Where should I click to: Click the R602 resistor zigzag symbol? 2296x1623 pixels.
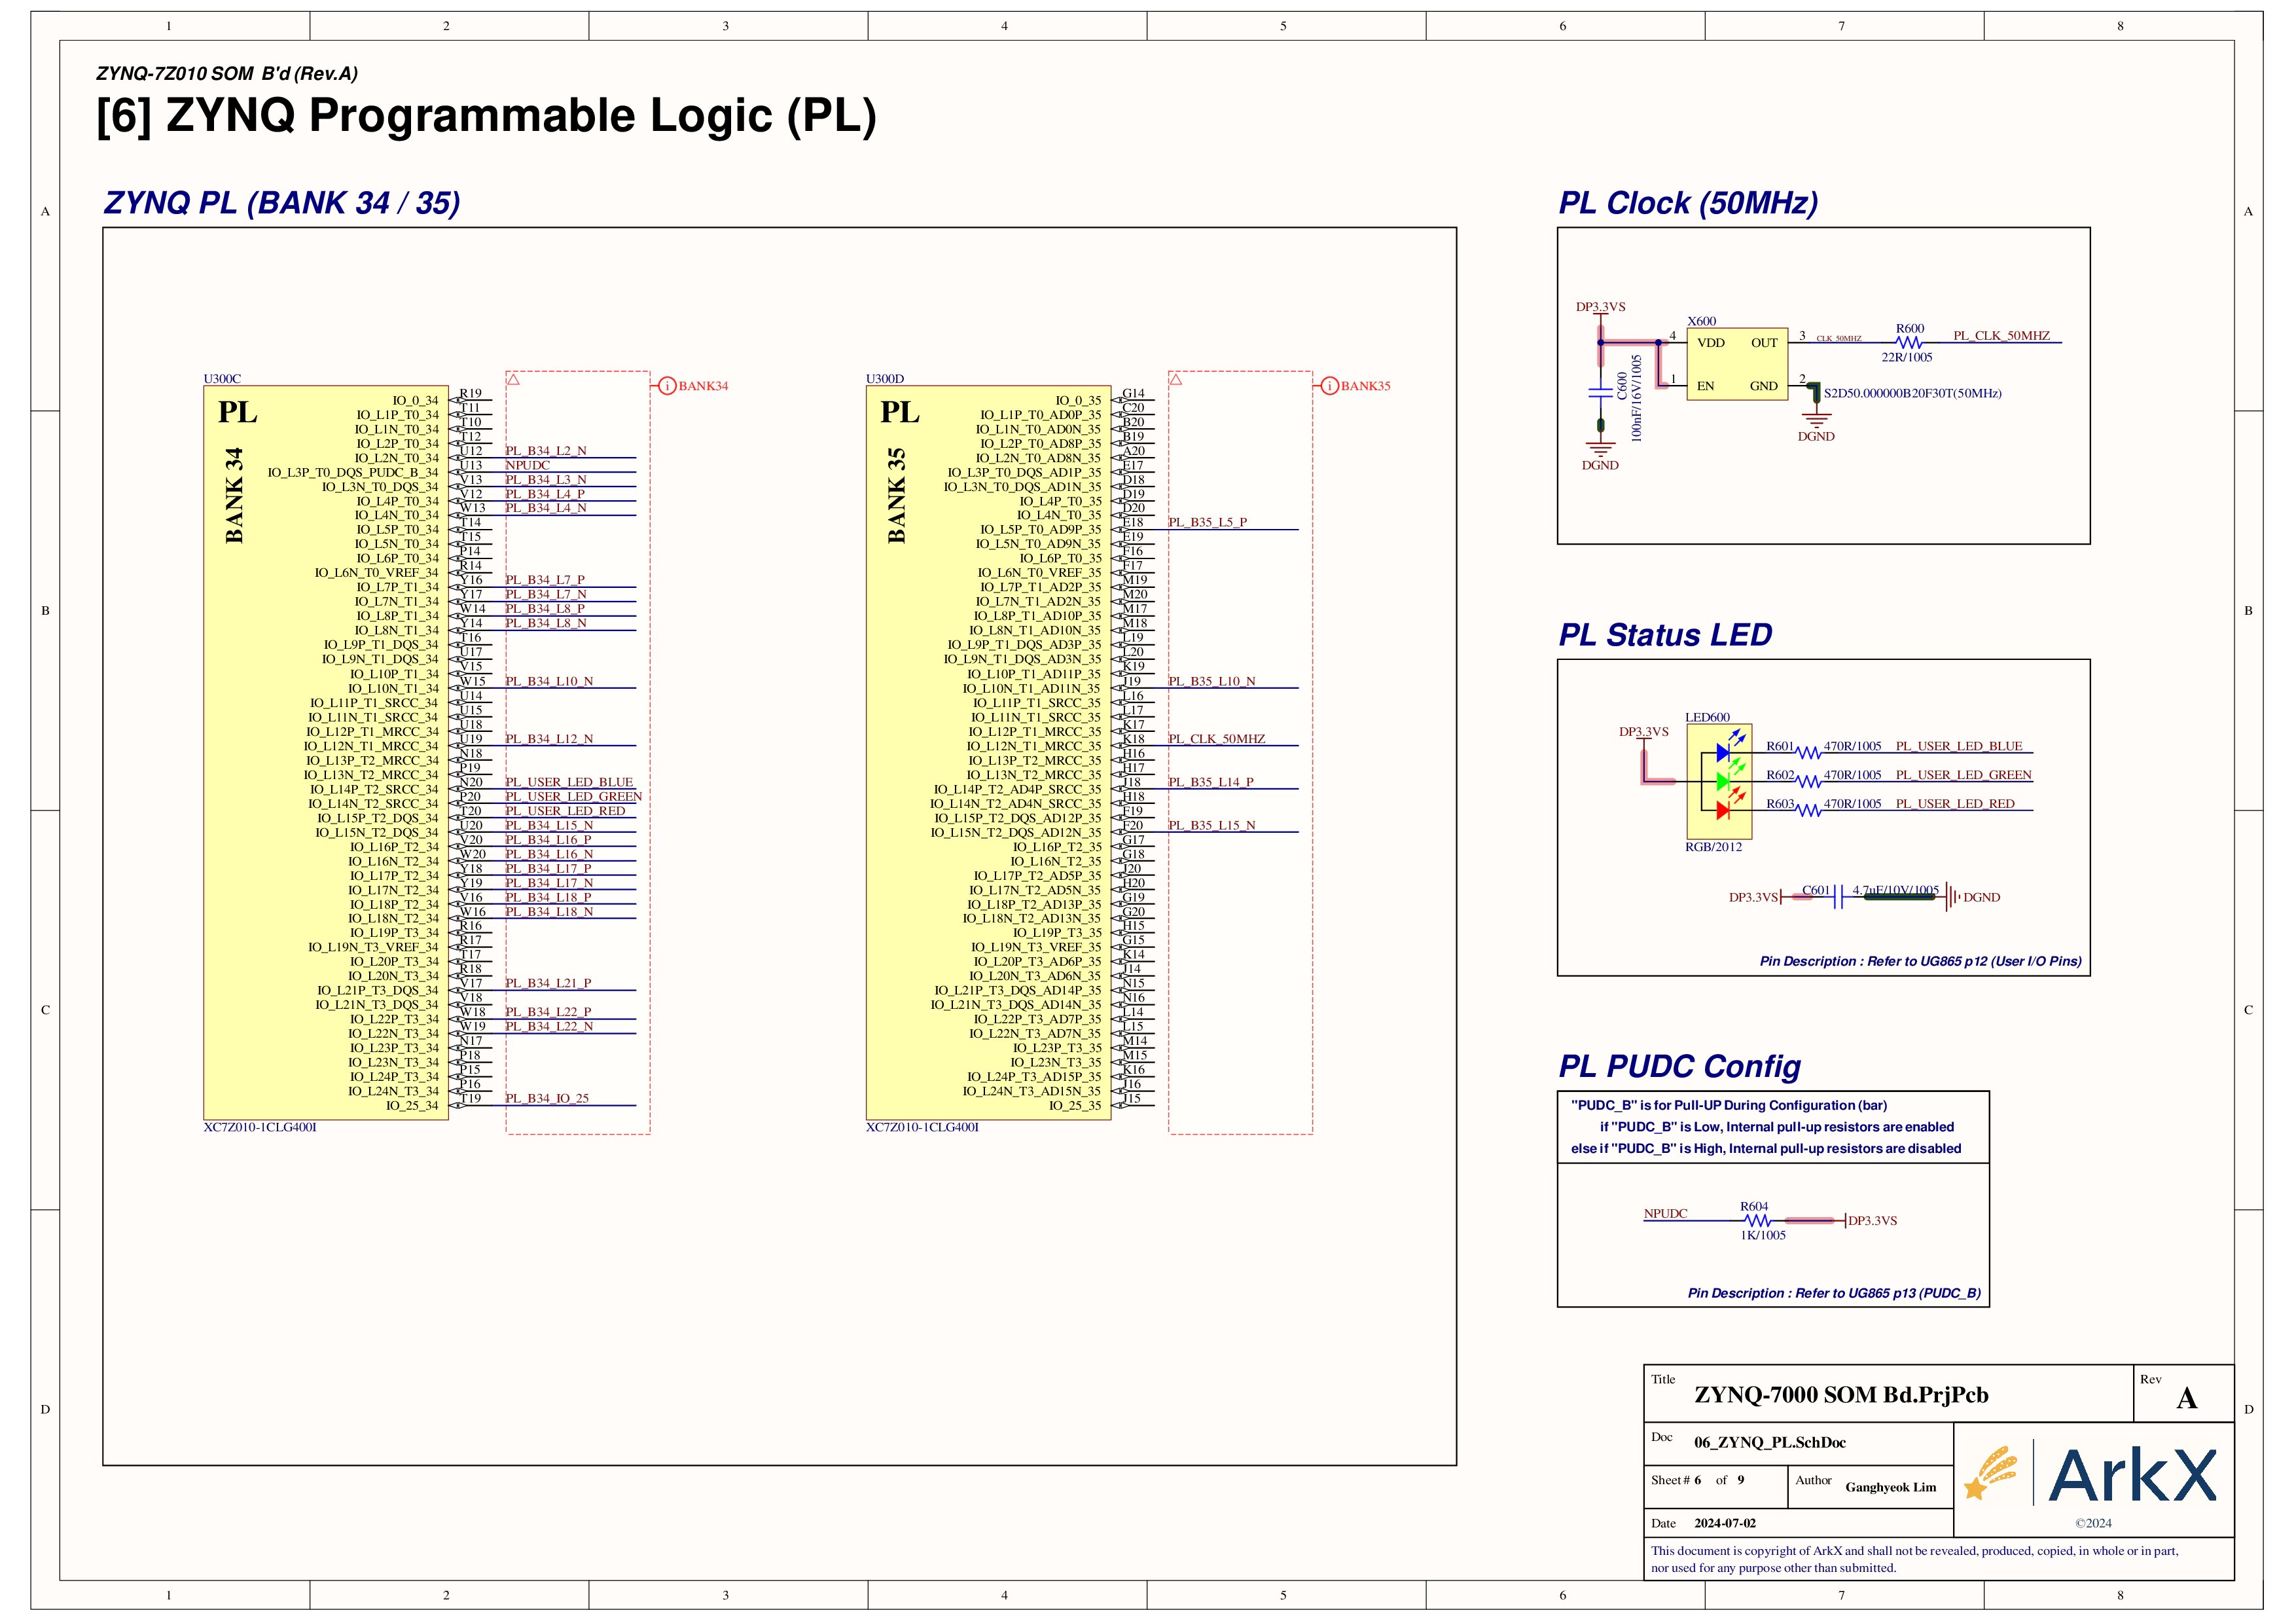[x=1809, y=782]
